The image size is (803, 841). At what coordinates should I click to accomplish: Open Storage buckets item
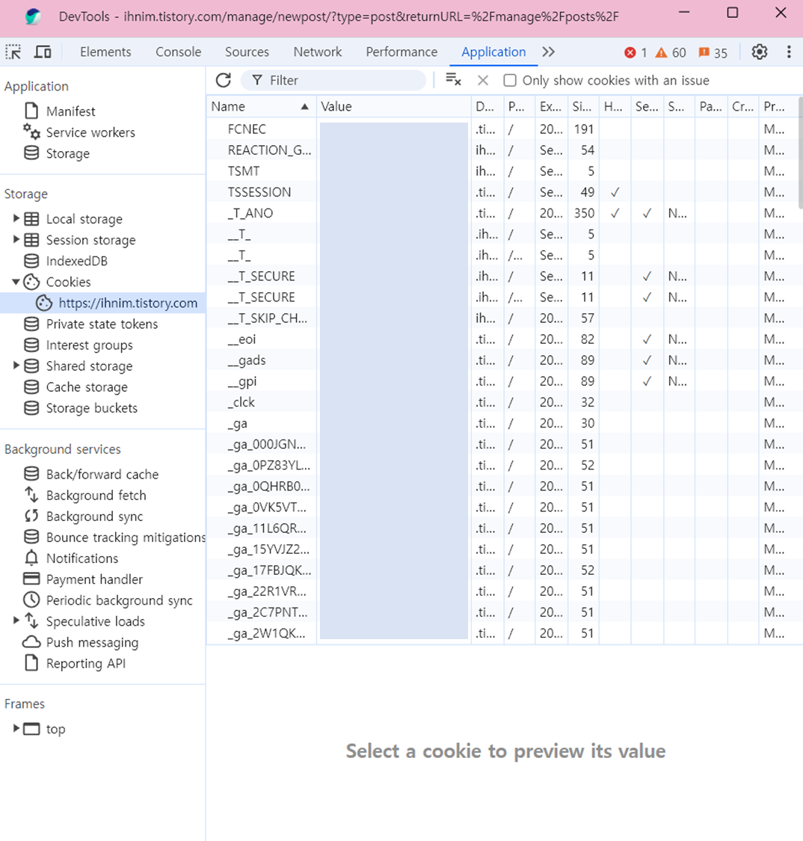point(92,408)
